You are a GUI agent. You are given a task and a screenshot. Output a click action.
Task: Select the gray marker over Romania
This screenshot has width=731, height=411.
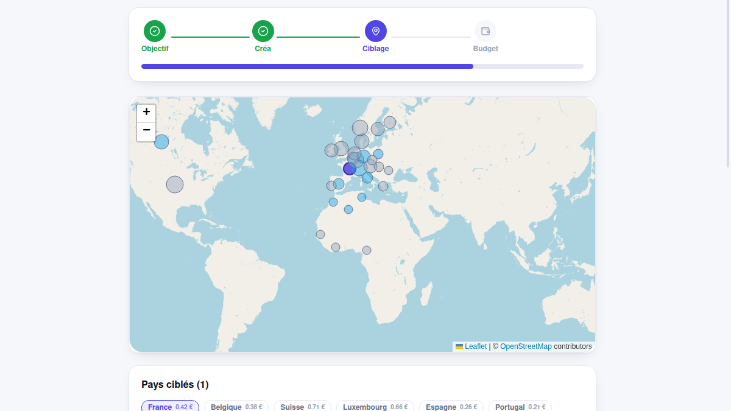coord(389,170)
